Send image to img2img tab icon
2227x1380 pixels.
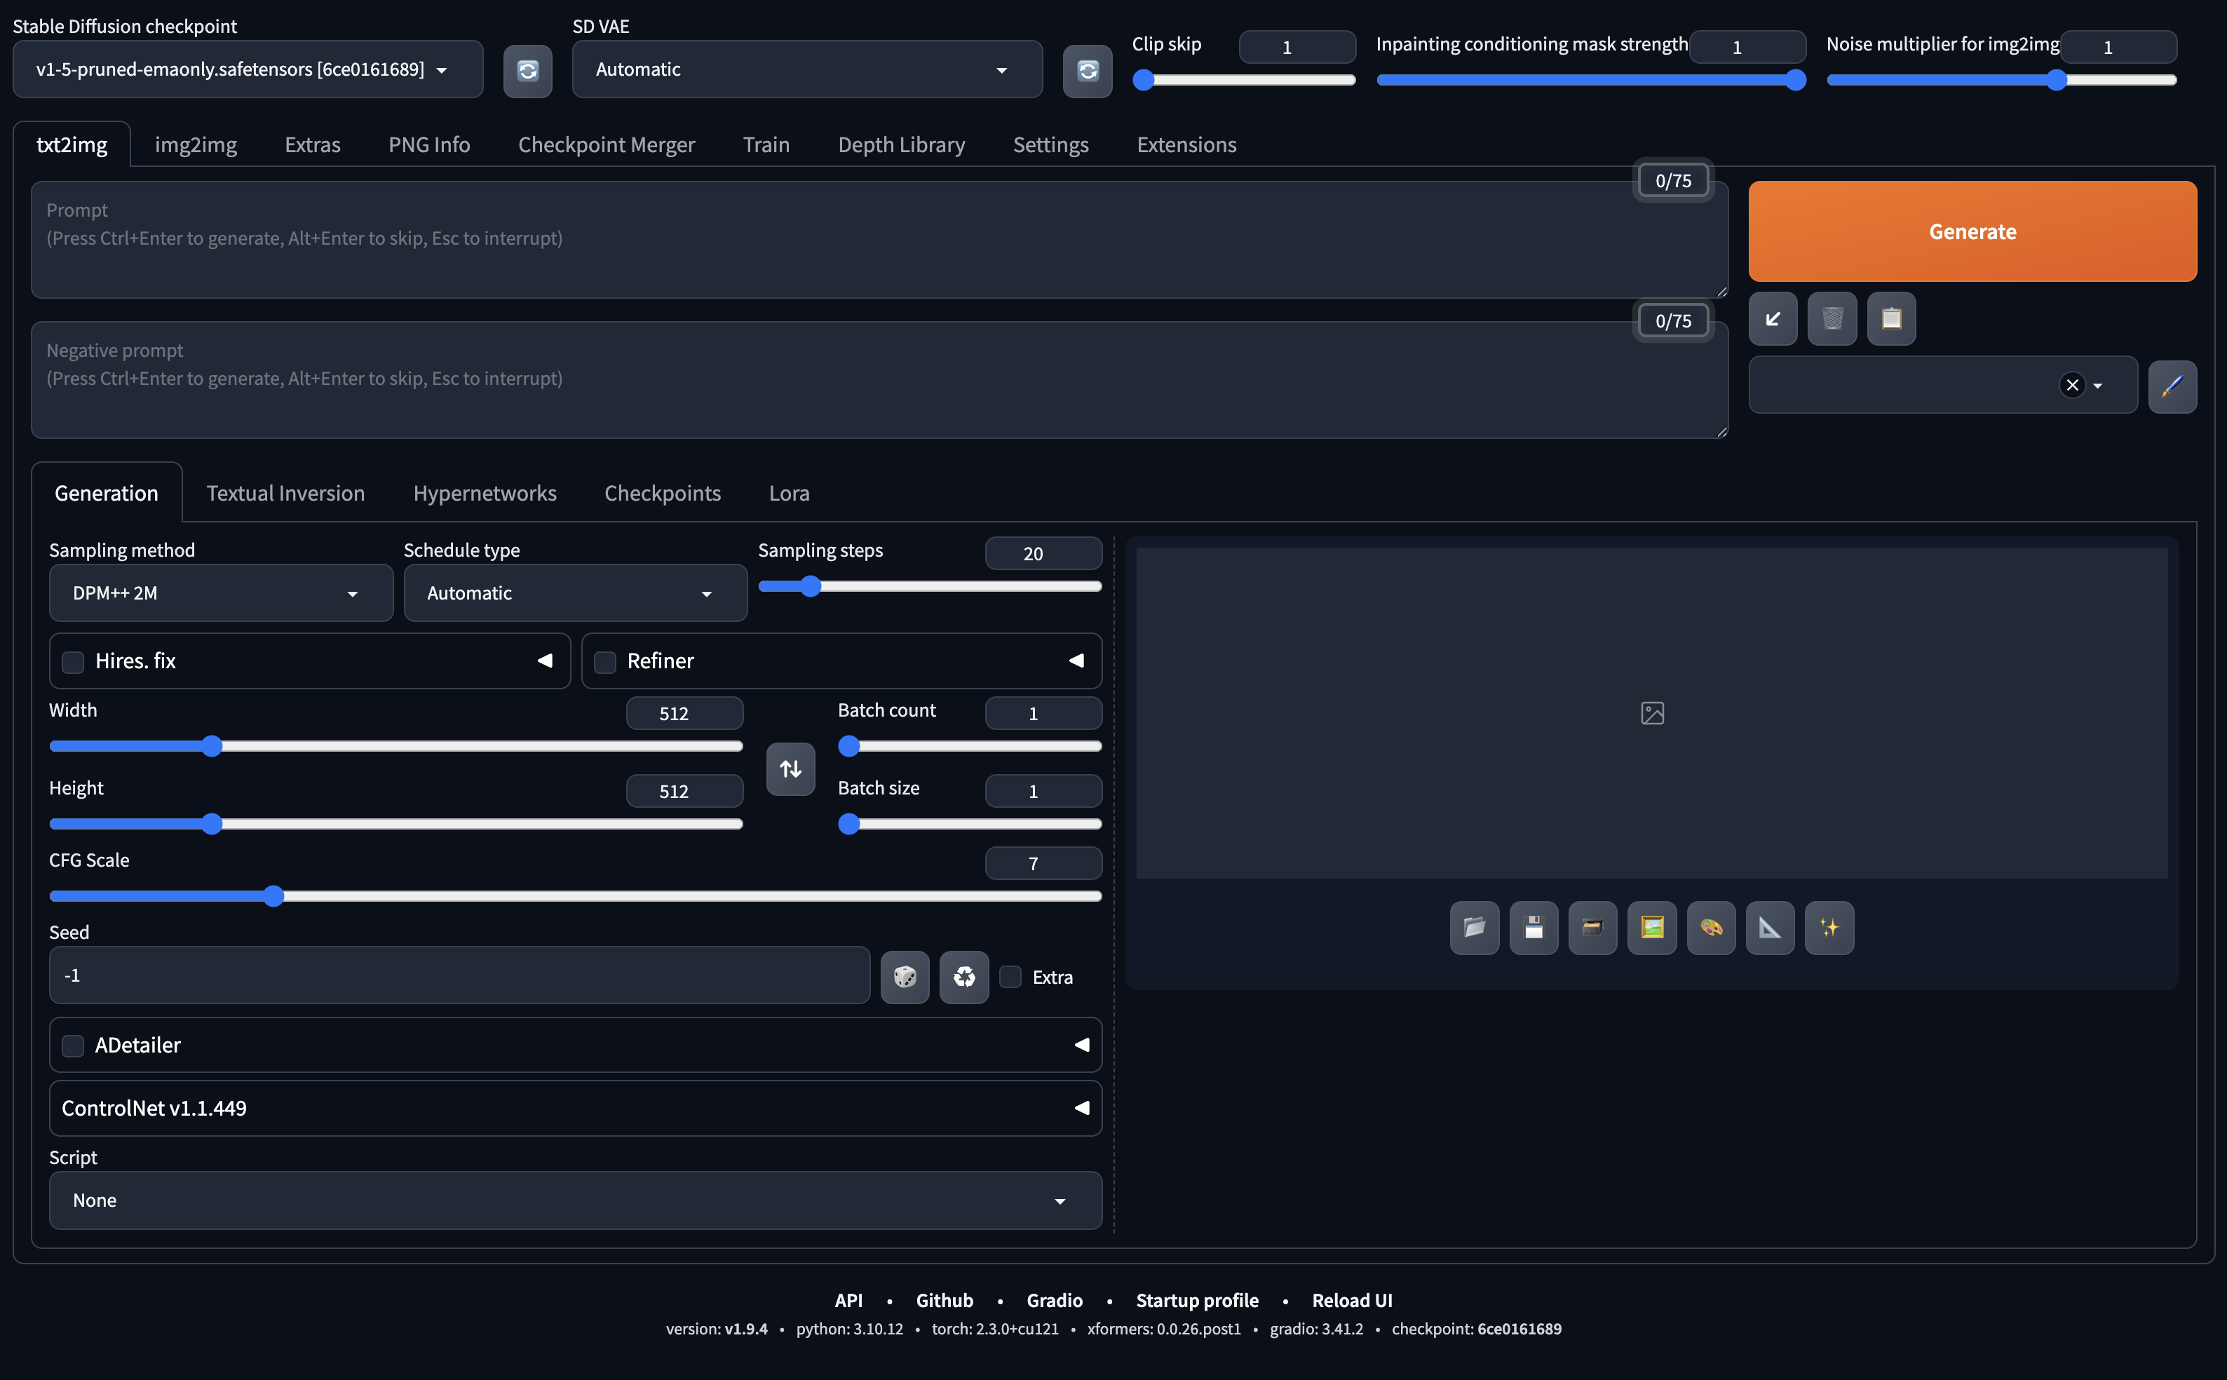point(1652,928)
